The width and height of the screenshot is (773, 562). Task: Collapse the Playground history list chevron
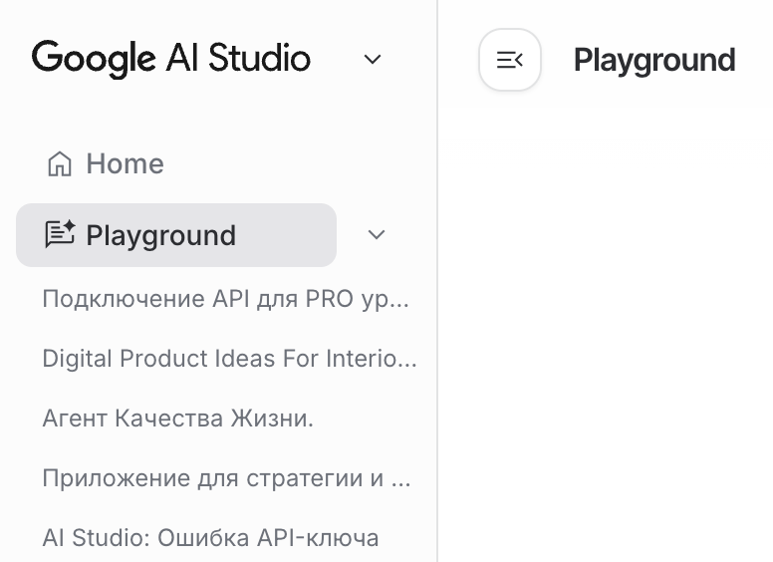coord(377,235)
